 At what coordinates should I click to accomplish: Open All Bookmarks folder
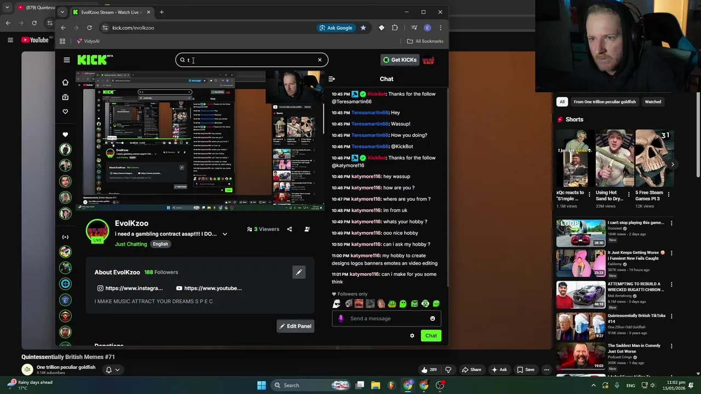(425, 41)
